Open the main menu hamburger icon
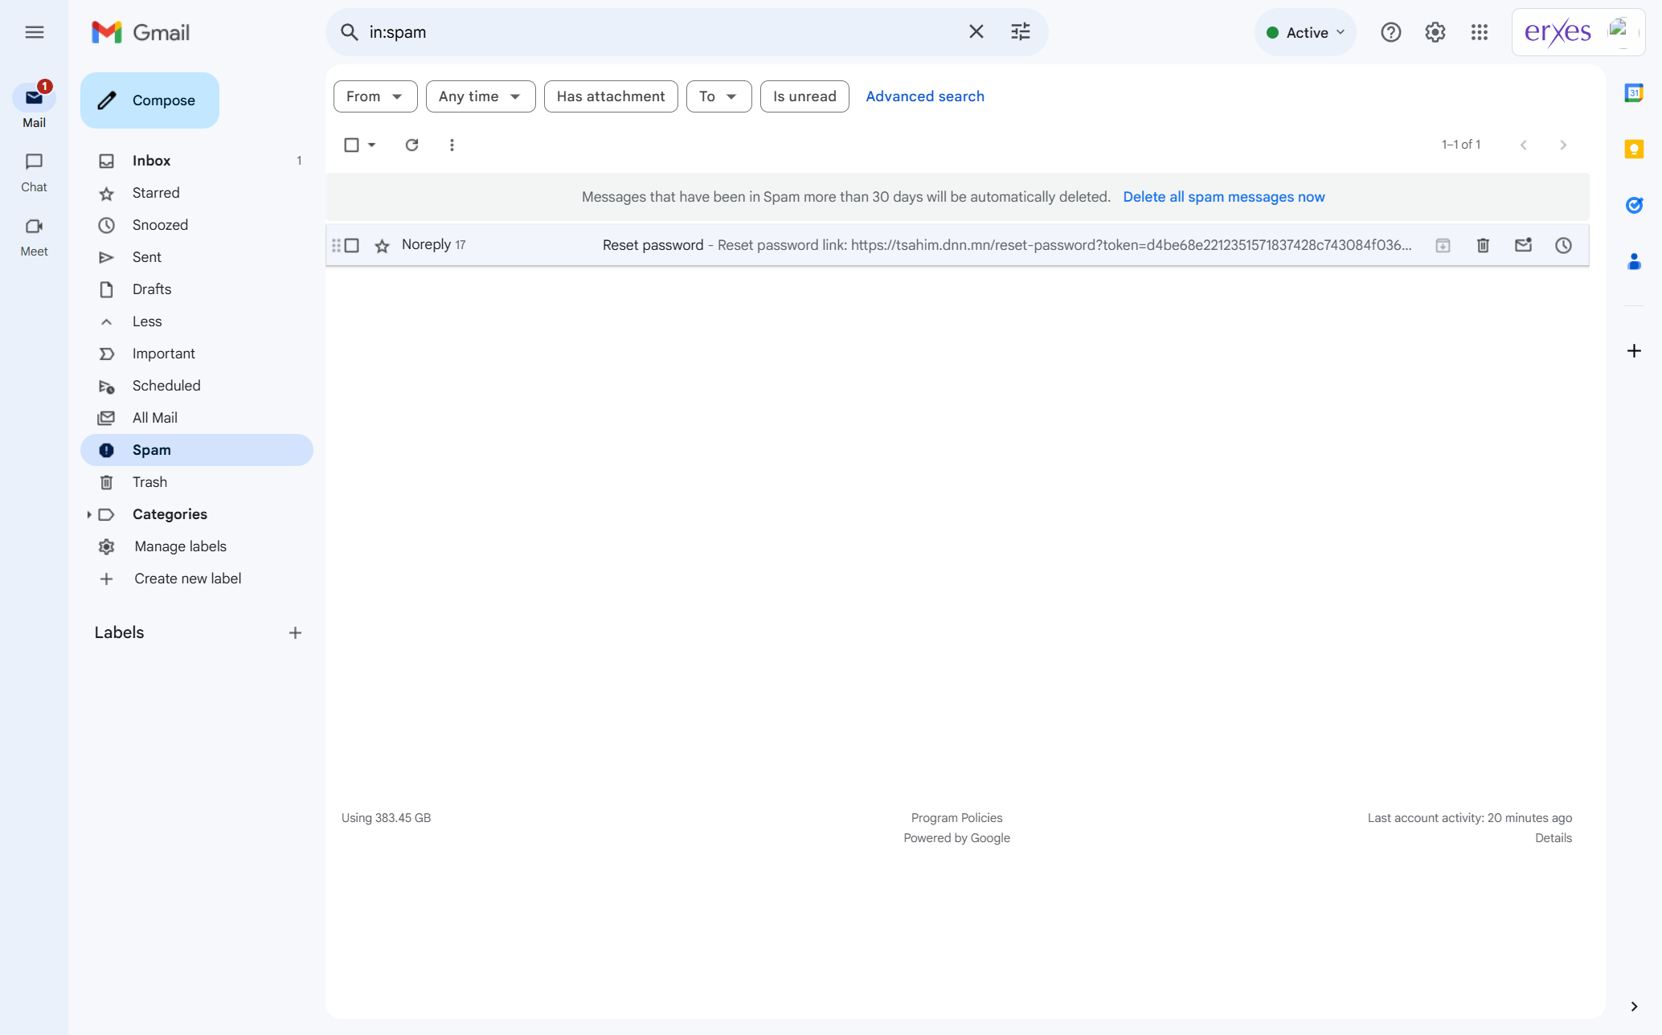Screen dimensions: 1662x1035 (34, 32)
